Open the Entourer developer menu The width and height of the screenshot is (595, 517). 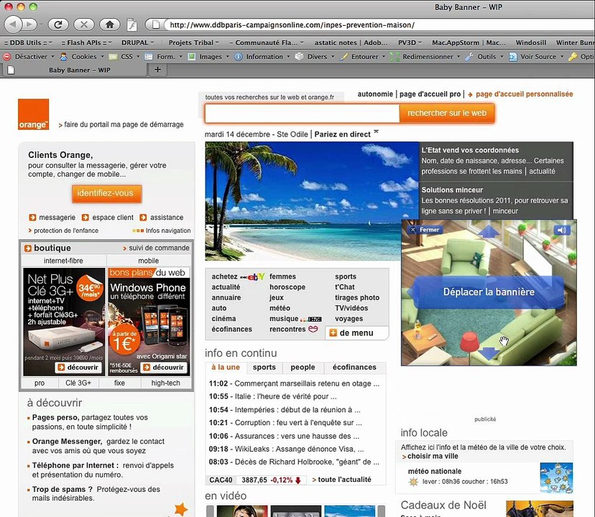click(363, 57)
